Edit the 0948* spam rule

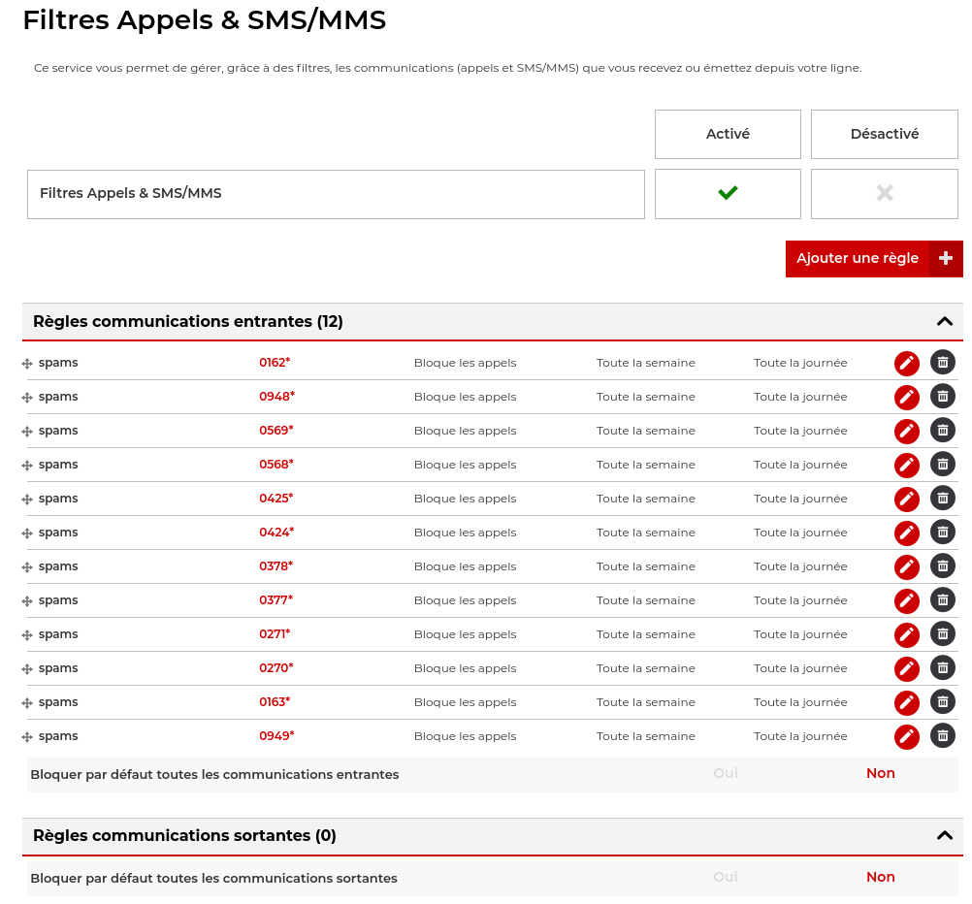click(x=906, y=398)
